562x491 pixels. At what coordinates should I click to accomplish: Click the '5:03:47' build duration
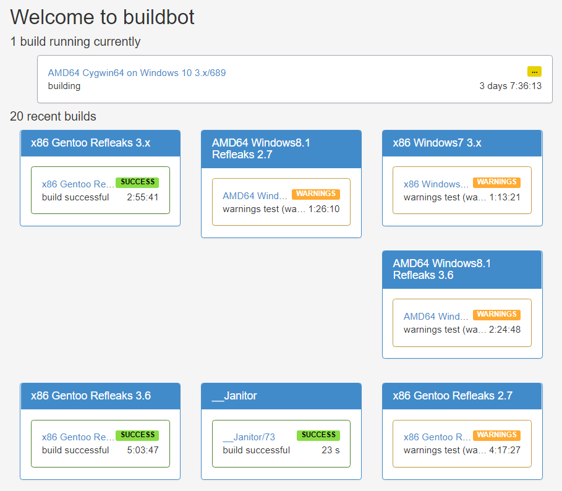coord(143,450)
